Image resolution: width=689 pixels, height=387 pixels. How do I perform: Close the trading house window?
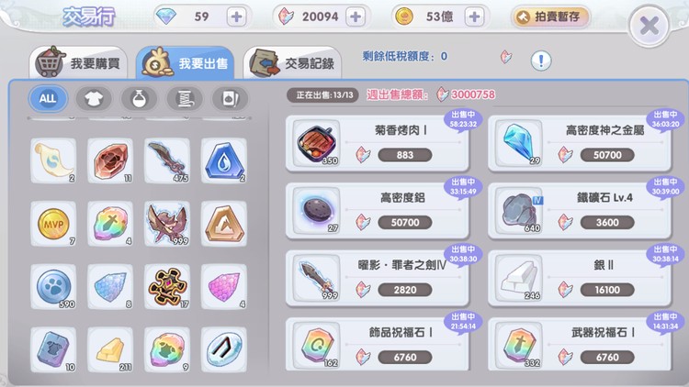[x=649, y=26]
